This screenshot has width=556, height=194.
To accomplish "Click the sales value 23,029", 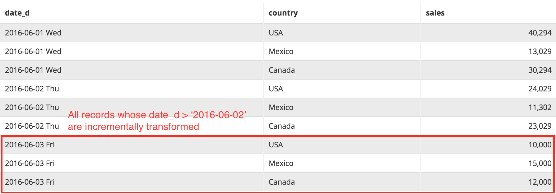I will click(x=540, y=126).
